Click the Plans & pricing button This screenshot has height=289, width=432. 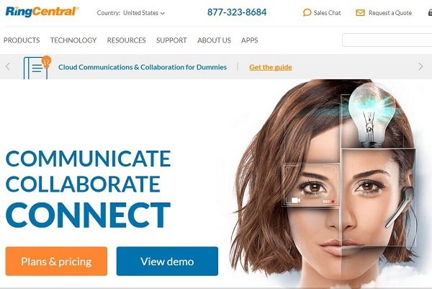pyautogui.click(x=56, y=261)
